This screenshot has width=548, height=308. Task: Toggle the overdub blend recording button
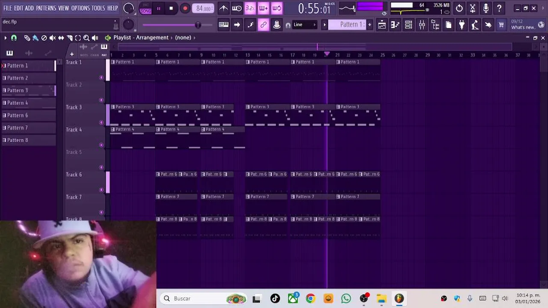pyautogui.click(x=263, y=8)
